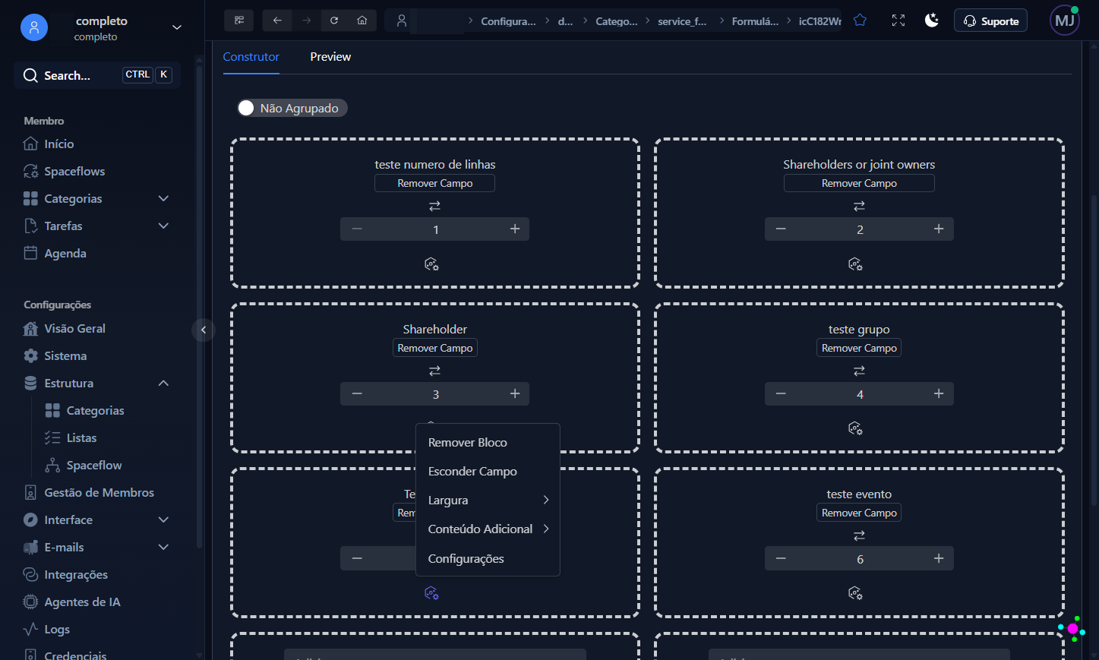Click Remover Campo under Shareholder

(x=435, y=348)
